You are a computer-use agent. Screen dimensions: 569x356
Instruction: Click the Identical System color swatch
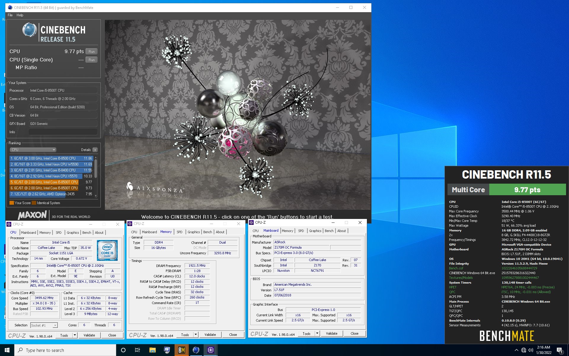pyautogui.click(x=34, y=203)
